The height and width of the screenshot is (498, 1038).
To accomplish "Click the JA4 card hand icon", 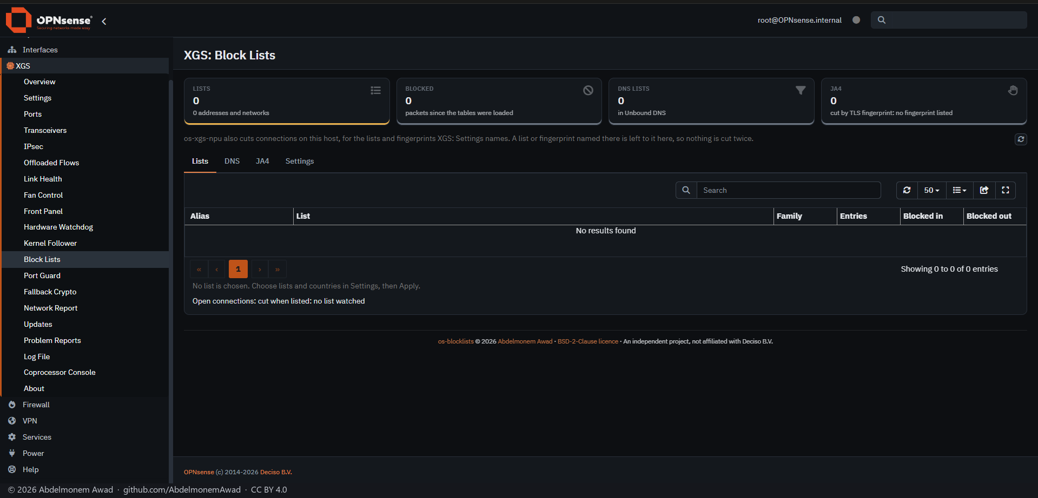I will pyautogui.click(x=1013, y=90).
